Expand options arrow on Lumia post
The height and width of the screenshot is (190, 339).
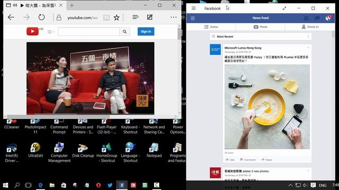point(308,47)
